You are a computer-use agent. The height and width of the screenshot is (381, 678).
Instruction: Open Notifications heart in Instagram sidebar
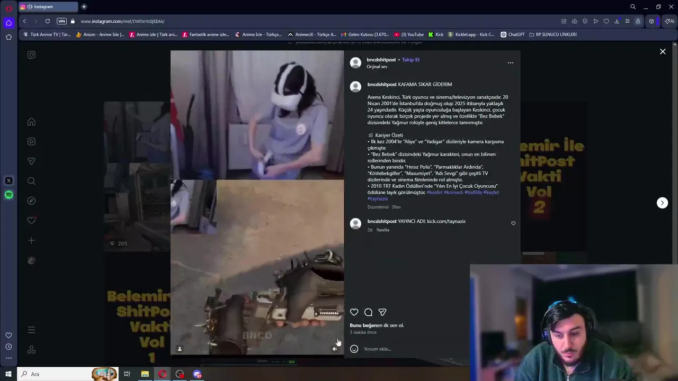point(31,220)
